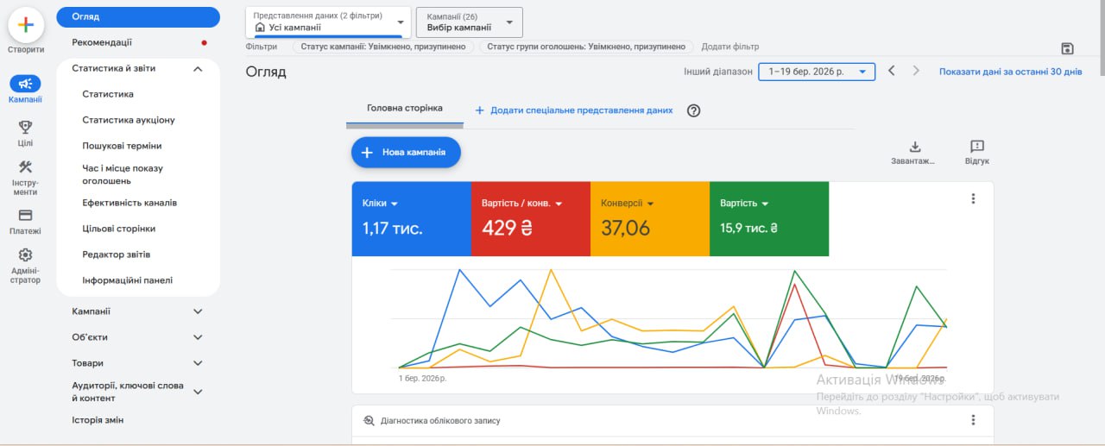Screen dimensions: 1105x446
Task: Go to previous date range arrow
Action: [x=892, y=72]
